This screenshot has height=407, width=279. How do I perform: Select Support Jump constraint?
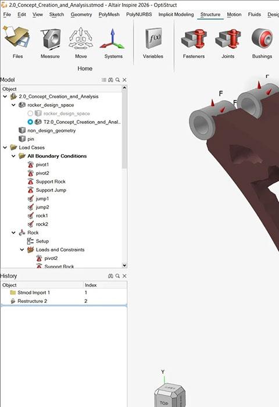tap(51, 190)
